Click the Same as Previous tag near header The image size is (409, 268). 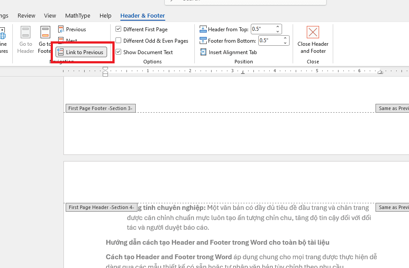coord(392,207)
